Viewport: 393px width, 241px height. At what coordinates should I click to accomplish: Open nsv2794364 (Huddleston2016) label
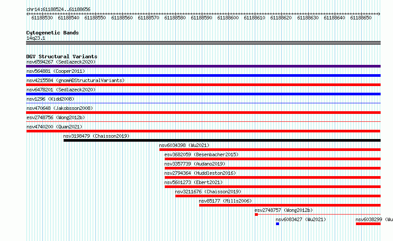(200, 173)
